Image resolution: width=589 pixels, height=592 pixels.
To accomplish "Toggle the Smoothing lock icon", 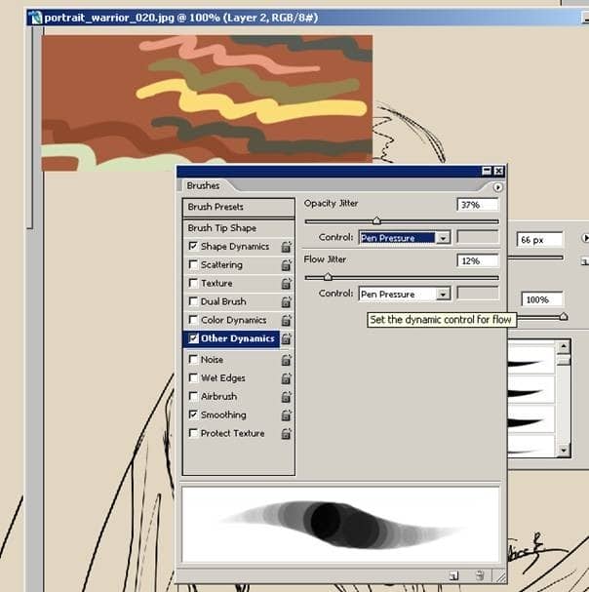I will pos(286,415).
